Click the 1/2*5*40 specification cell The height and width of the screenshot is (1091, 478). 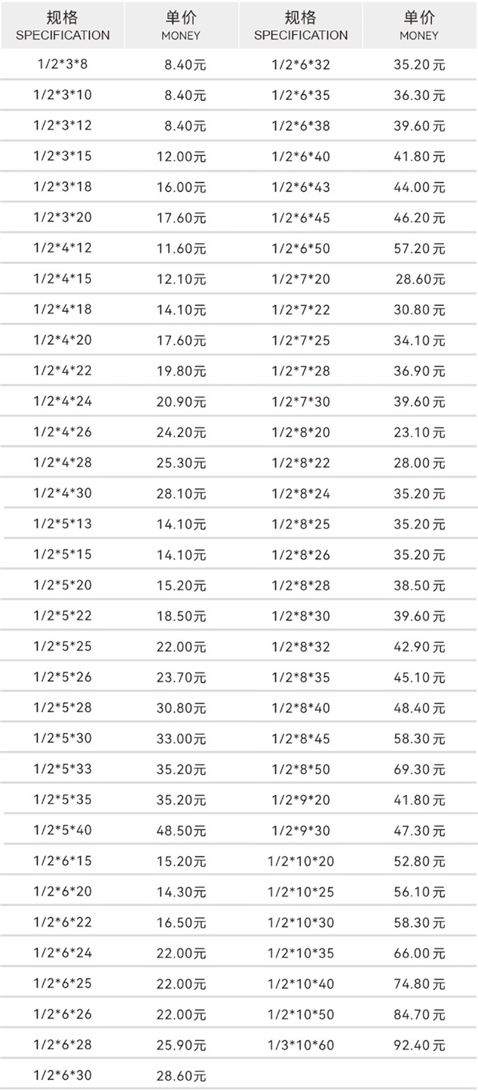62,830
